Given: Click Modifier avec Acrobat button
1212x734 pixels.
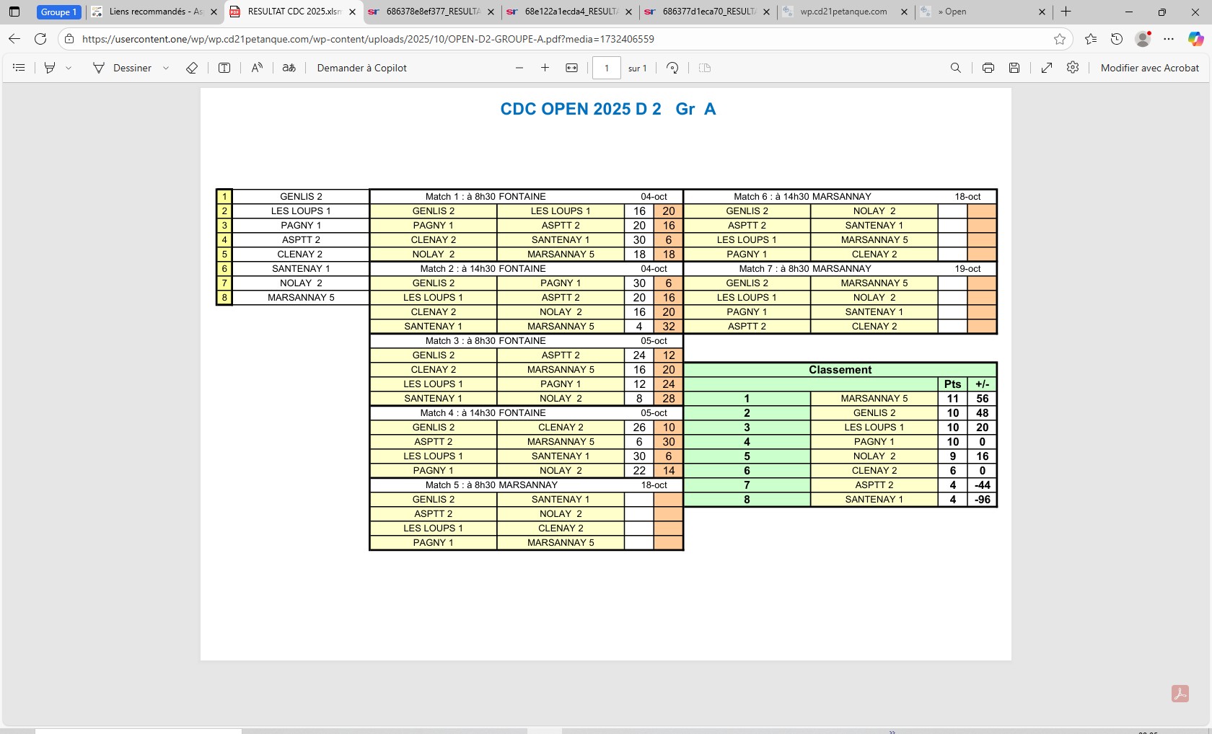Looking at the screenshot, I should pyautogui.click(x=1149, y=68).
